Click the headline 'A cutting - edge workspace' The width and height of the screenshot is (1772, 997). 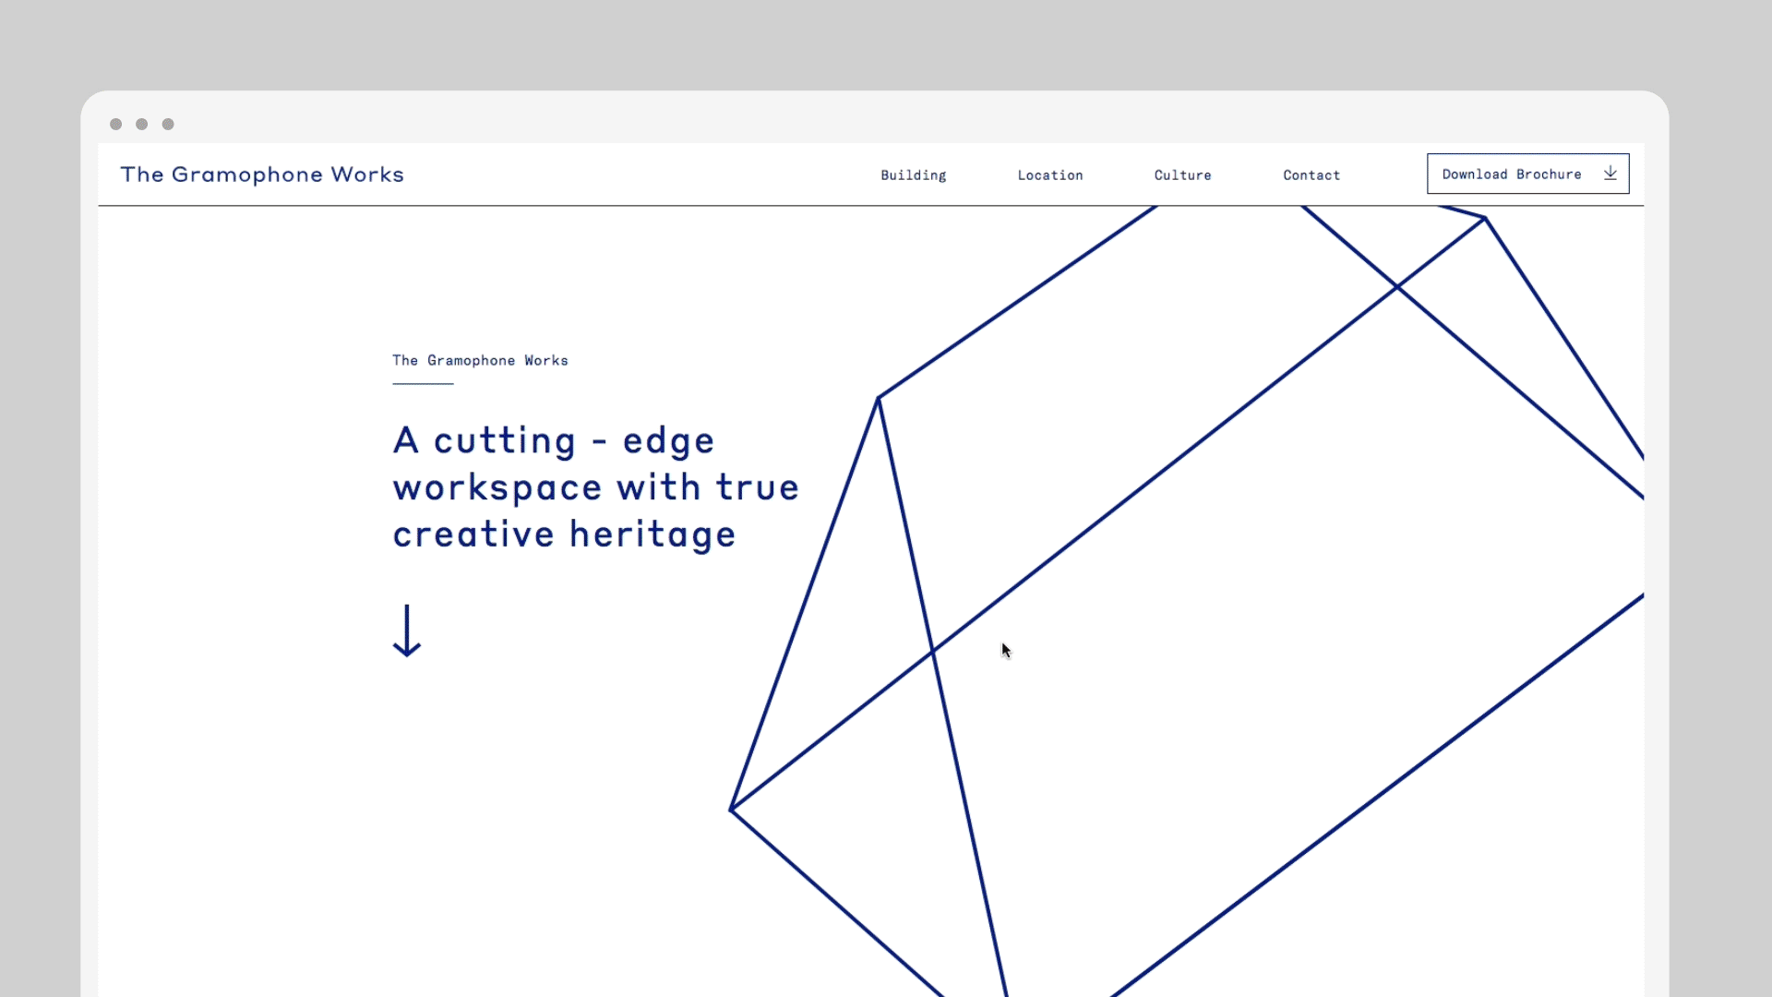pos(595,487)
